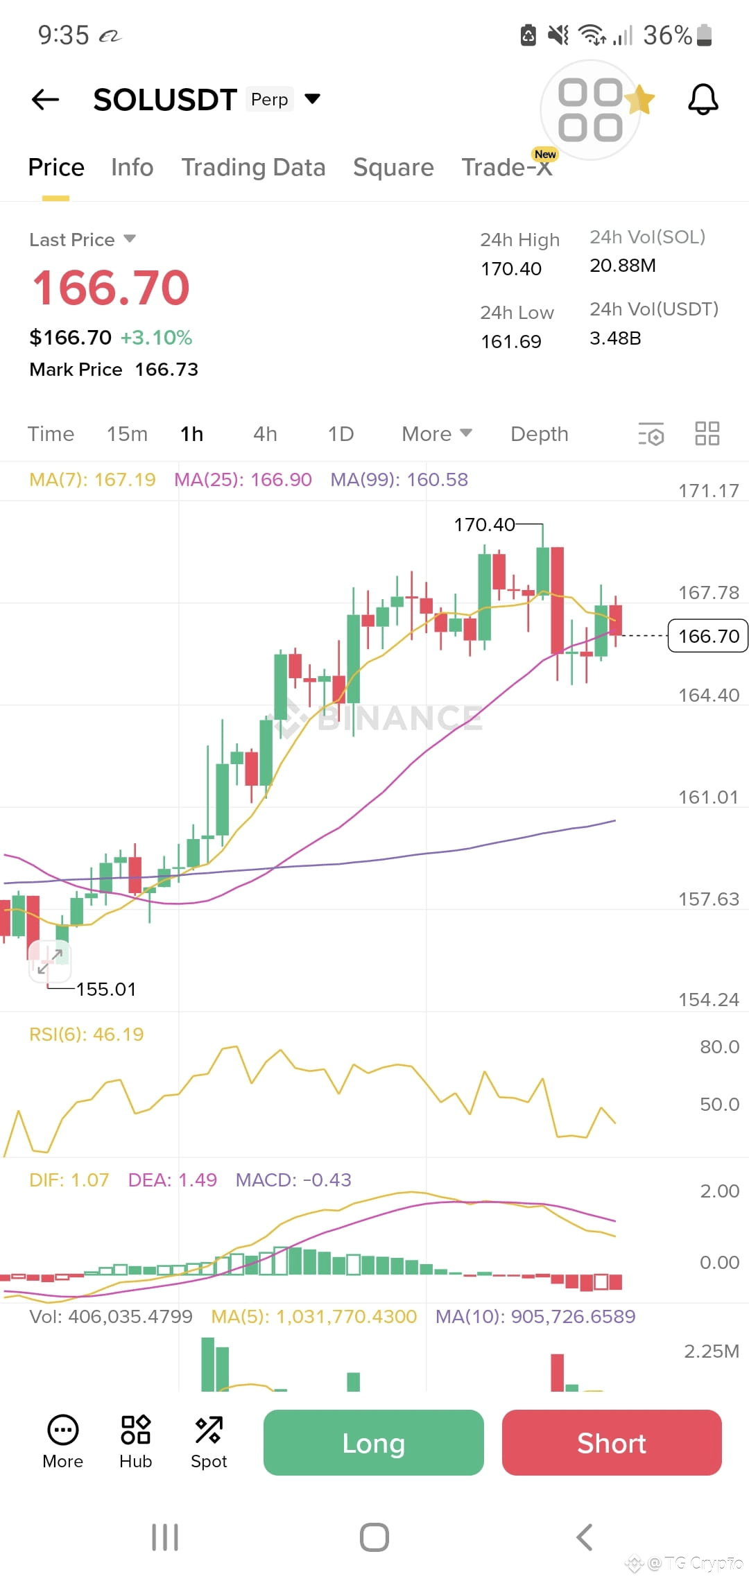Screen dimensions: 749x1581
Task: Toggle the favorite star icon
Action: pyautogui.click(x=640, y=99)
